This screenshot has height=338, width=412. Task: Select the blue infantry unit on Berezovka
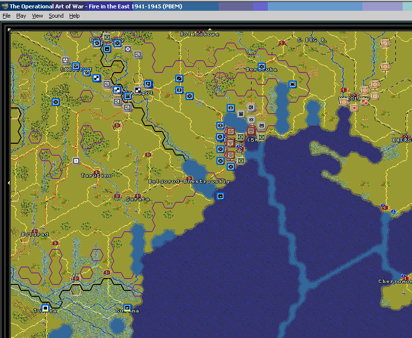[x=261, y=67]
